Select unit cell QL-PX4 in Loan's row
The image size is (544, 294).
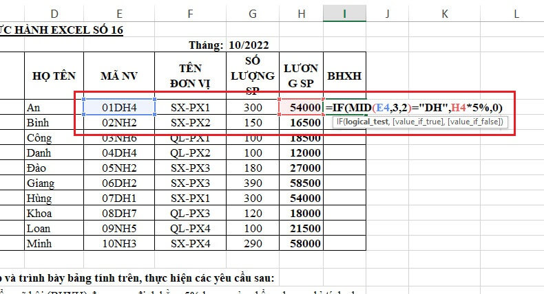[x=191, y=228]
